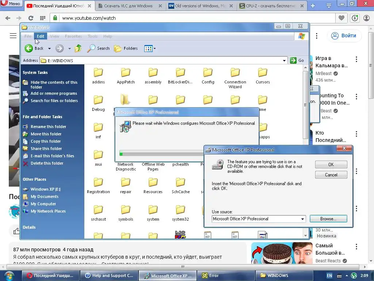Select the Cursors folder
Viewport: 374px width, 281px height.
click(263, 76)
